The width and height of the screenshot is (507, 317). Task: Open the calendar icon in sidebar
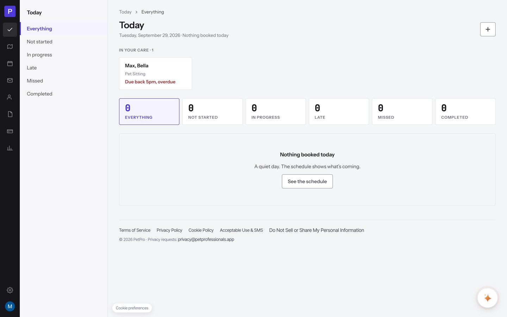[x=10, y=63]
